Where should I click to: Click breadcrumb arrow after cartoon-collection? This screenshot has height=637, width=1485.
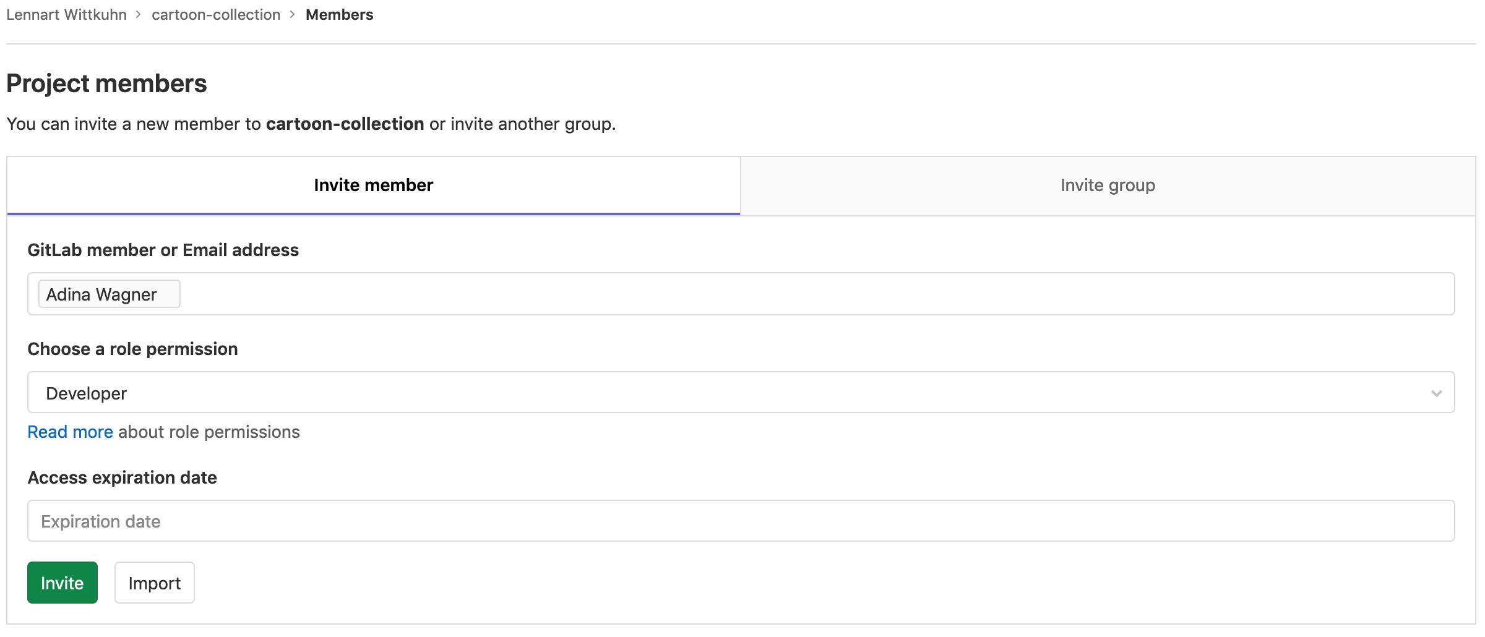[x=293, y=15]
